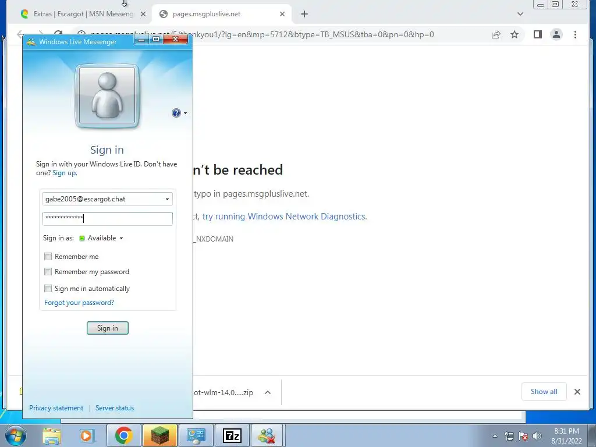The height and width of the screenshot is (447, 596).
Task: Click the network tray icon
Action: (x=509, y=436)
